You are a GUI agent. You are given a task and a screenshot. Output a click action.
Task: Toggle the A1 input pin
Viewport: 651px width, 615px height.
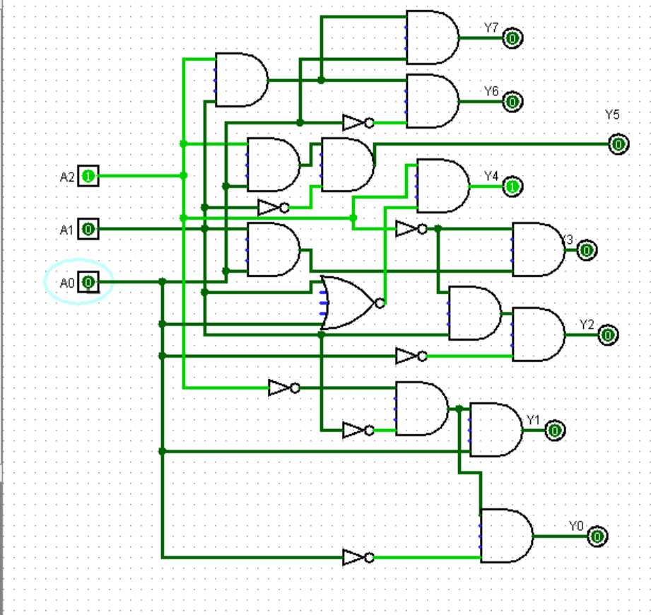pos(88,229)
